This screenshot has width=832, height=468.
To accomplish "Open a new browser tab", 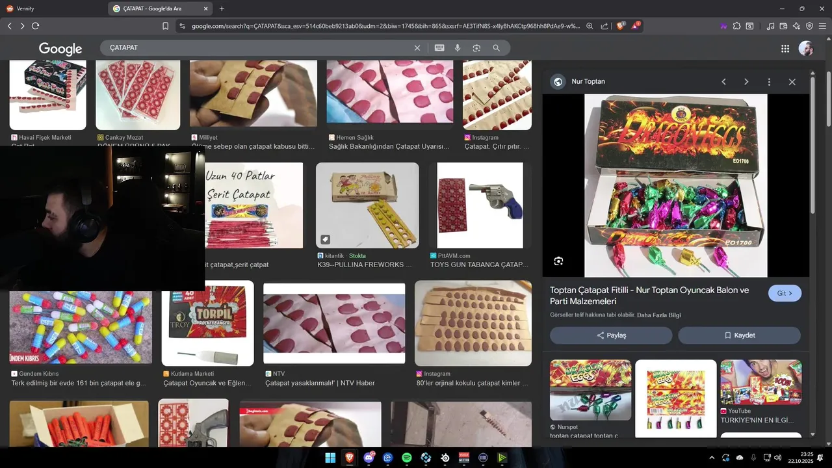I will click(222, 8).
